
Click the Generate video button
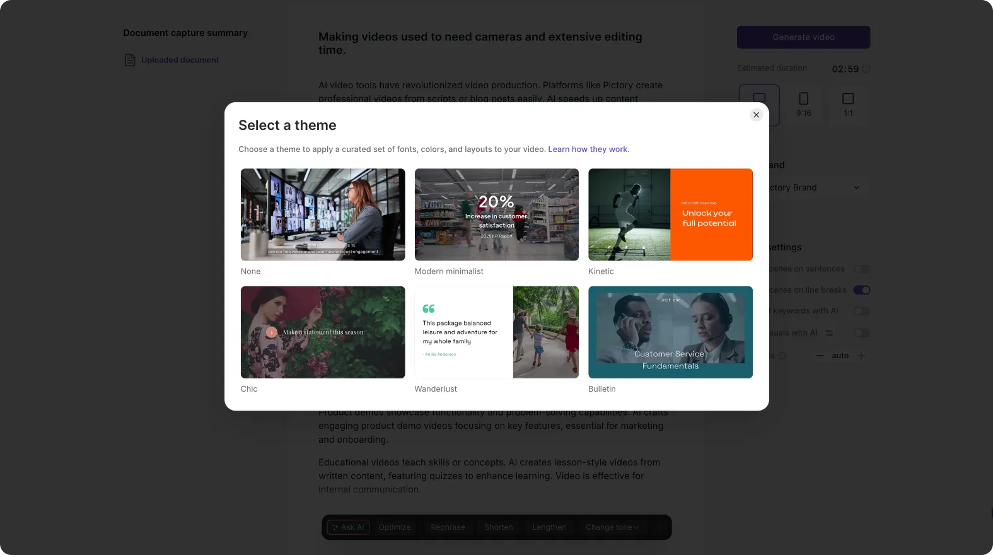tap(803, 37)
